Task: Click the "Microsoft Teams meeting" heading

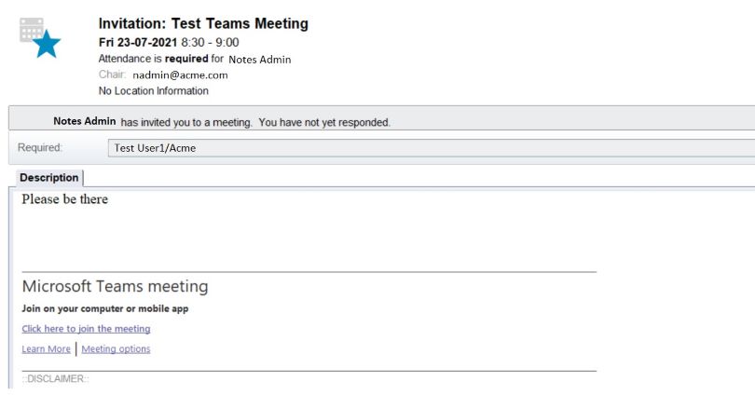Action: pyautogui.click(x=115, y=286)
